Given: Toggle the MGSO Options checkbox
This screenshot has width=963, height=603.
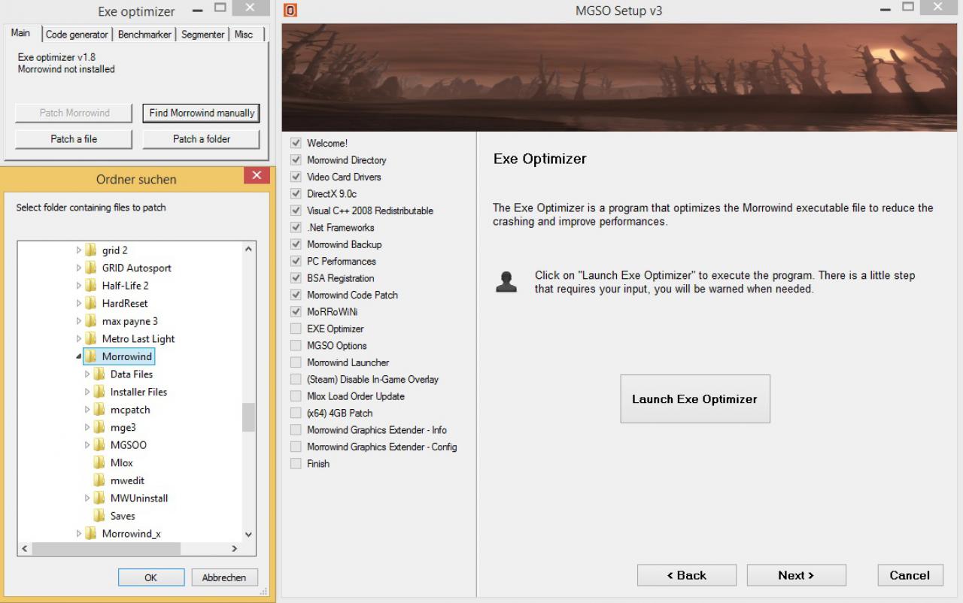Looking at the screenshot, I should tap(296, 346).
